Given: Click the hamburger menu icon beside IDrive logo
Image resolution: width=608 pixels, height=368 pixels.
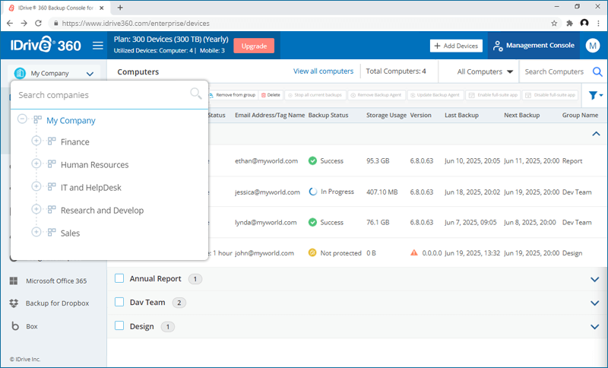Looking at the screenshot, I should point(97,46).
